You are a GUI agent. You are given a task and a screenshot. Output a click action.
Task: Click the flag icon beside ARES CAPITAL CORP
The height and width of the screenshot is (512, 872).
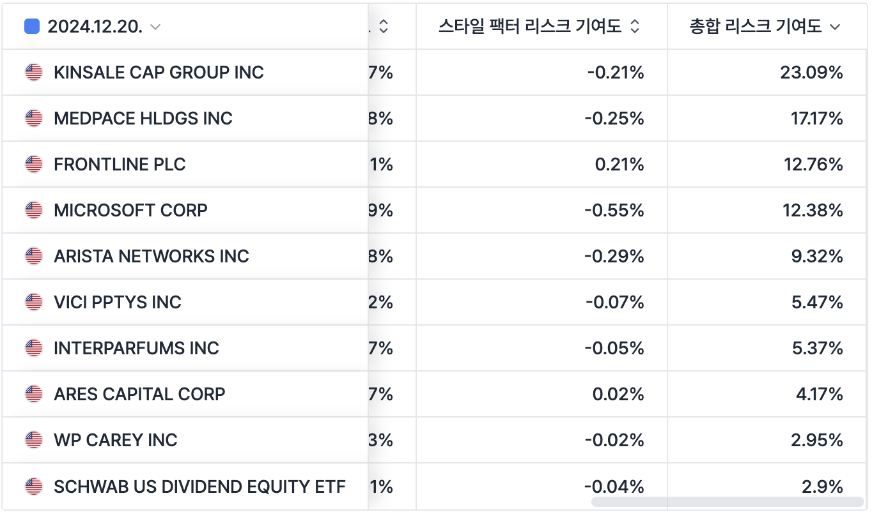[33, 394]
